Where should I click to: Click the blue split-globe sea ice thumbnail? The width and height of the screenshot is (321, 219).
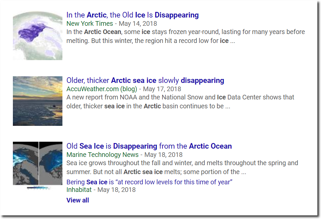38,163
